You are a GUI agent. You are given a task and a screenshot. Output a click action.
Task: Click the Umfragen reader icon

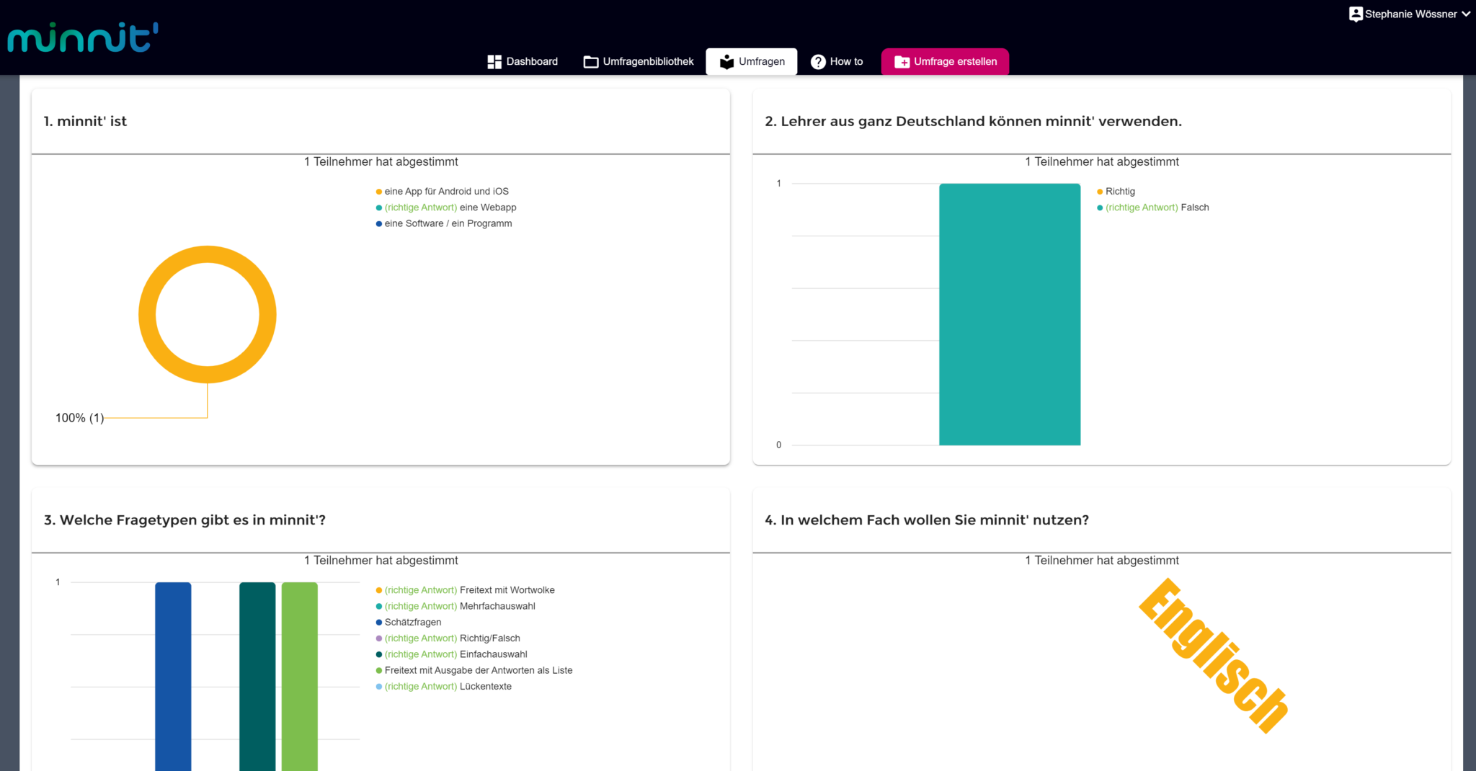coord(726,62)
